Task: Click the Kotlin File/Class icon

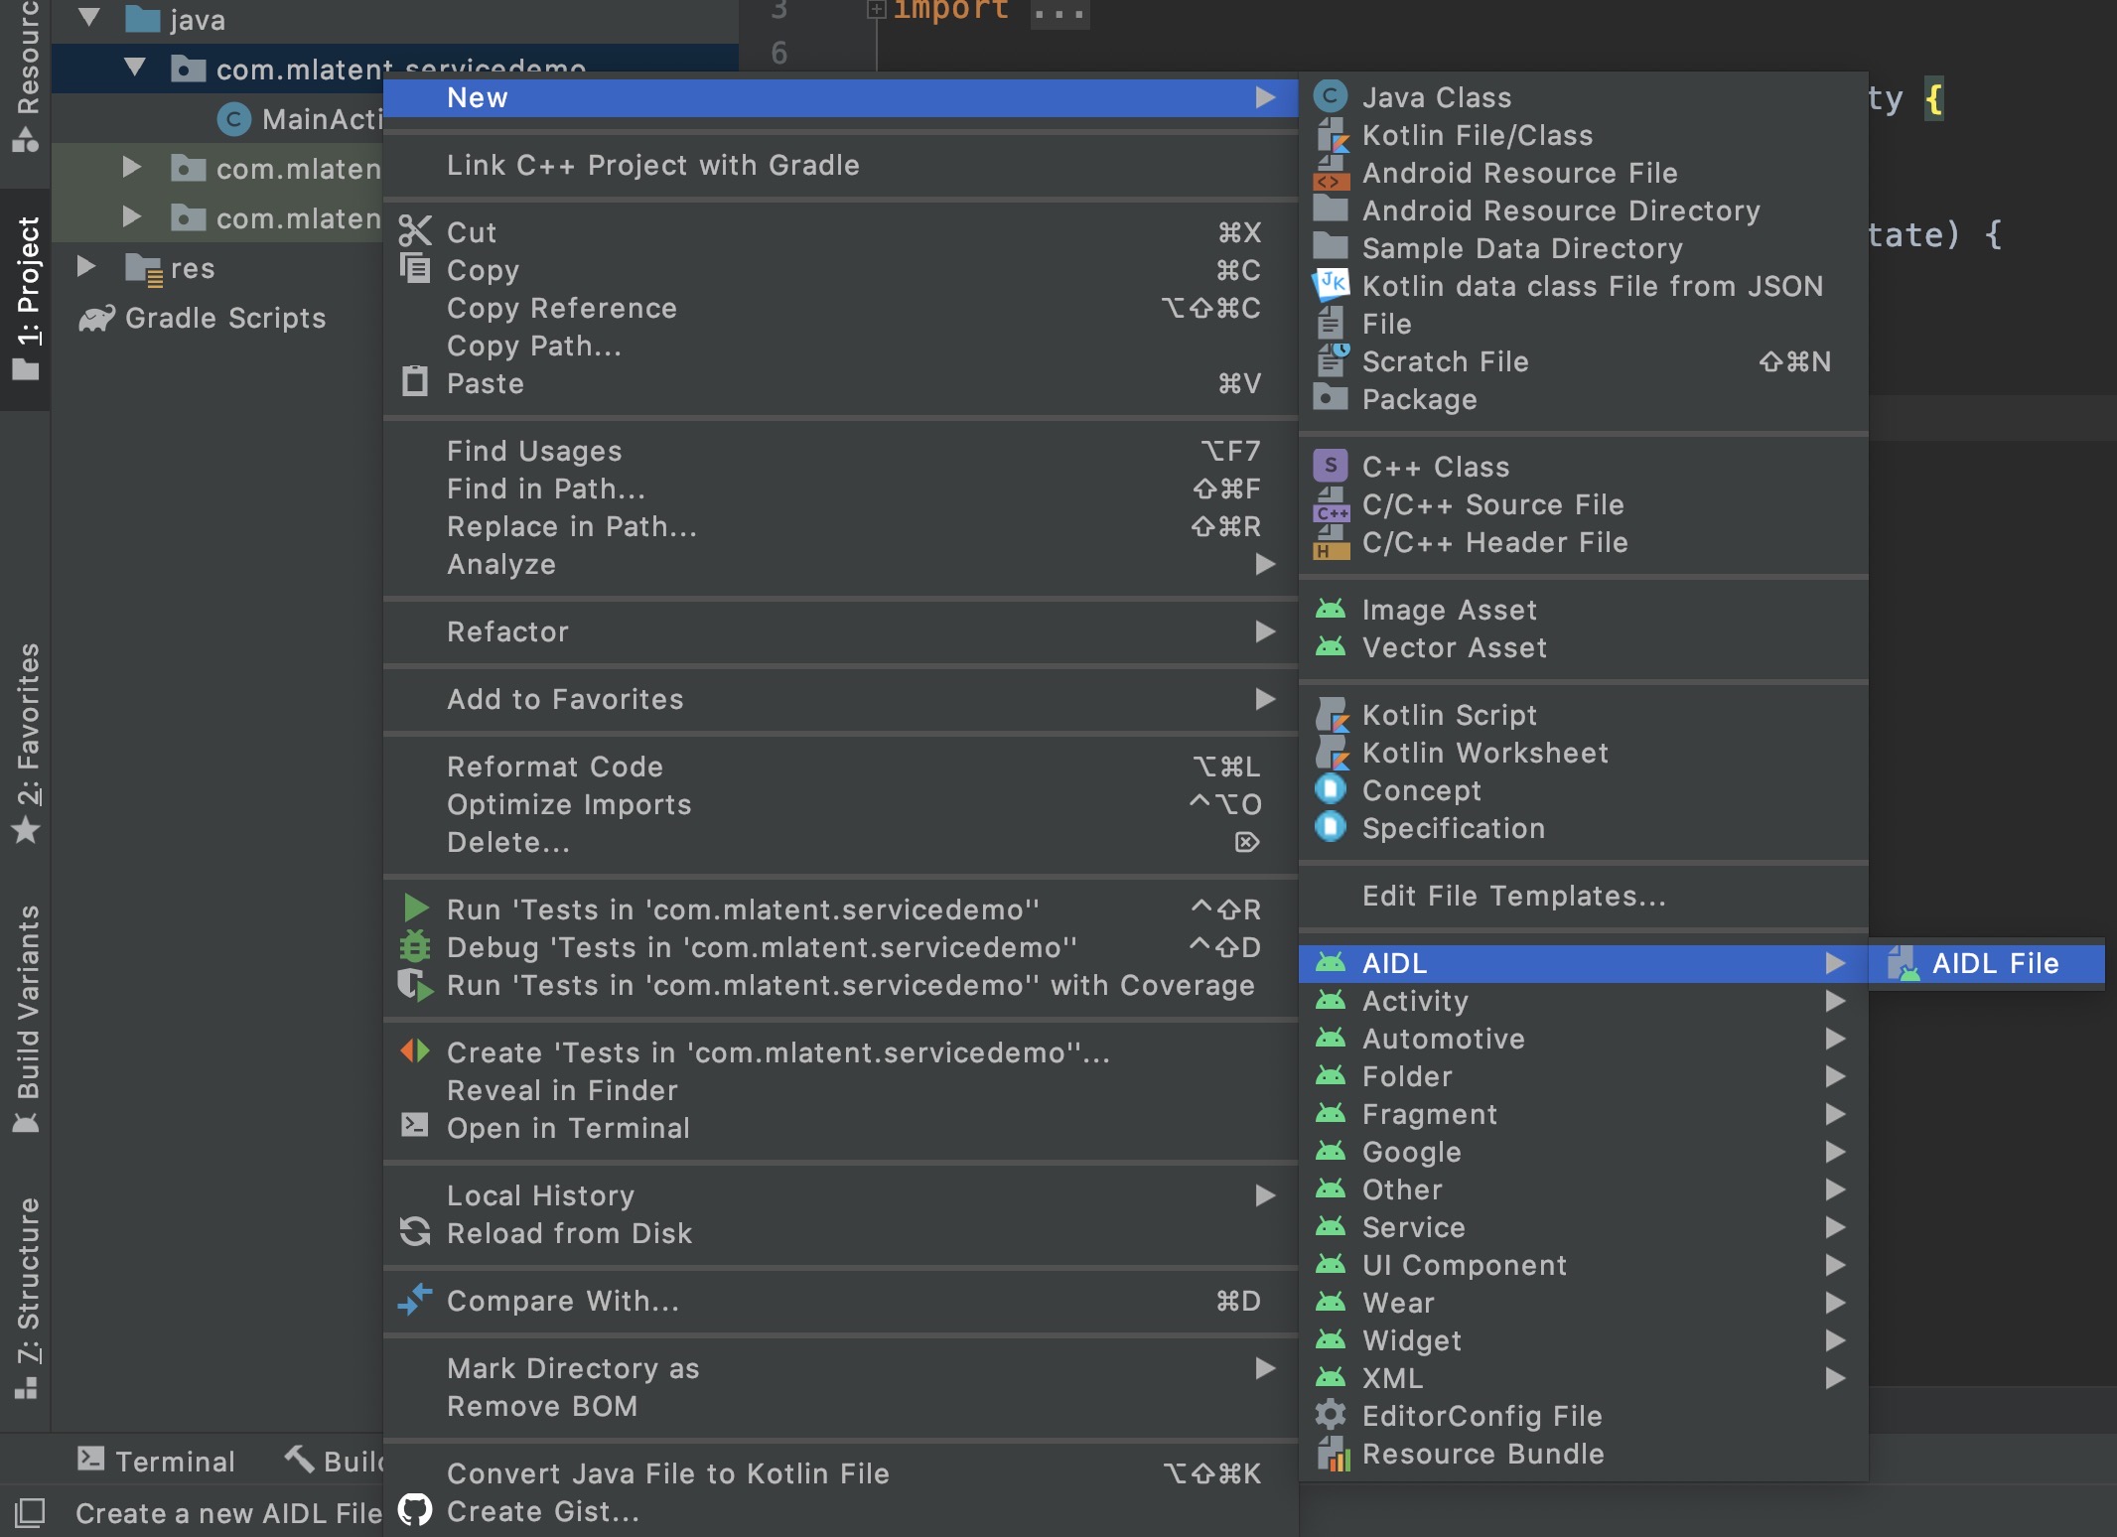Action: tap(1331, 135)
